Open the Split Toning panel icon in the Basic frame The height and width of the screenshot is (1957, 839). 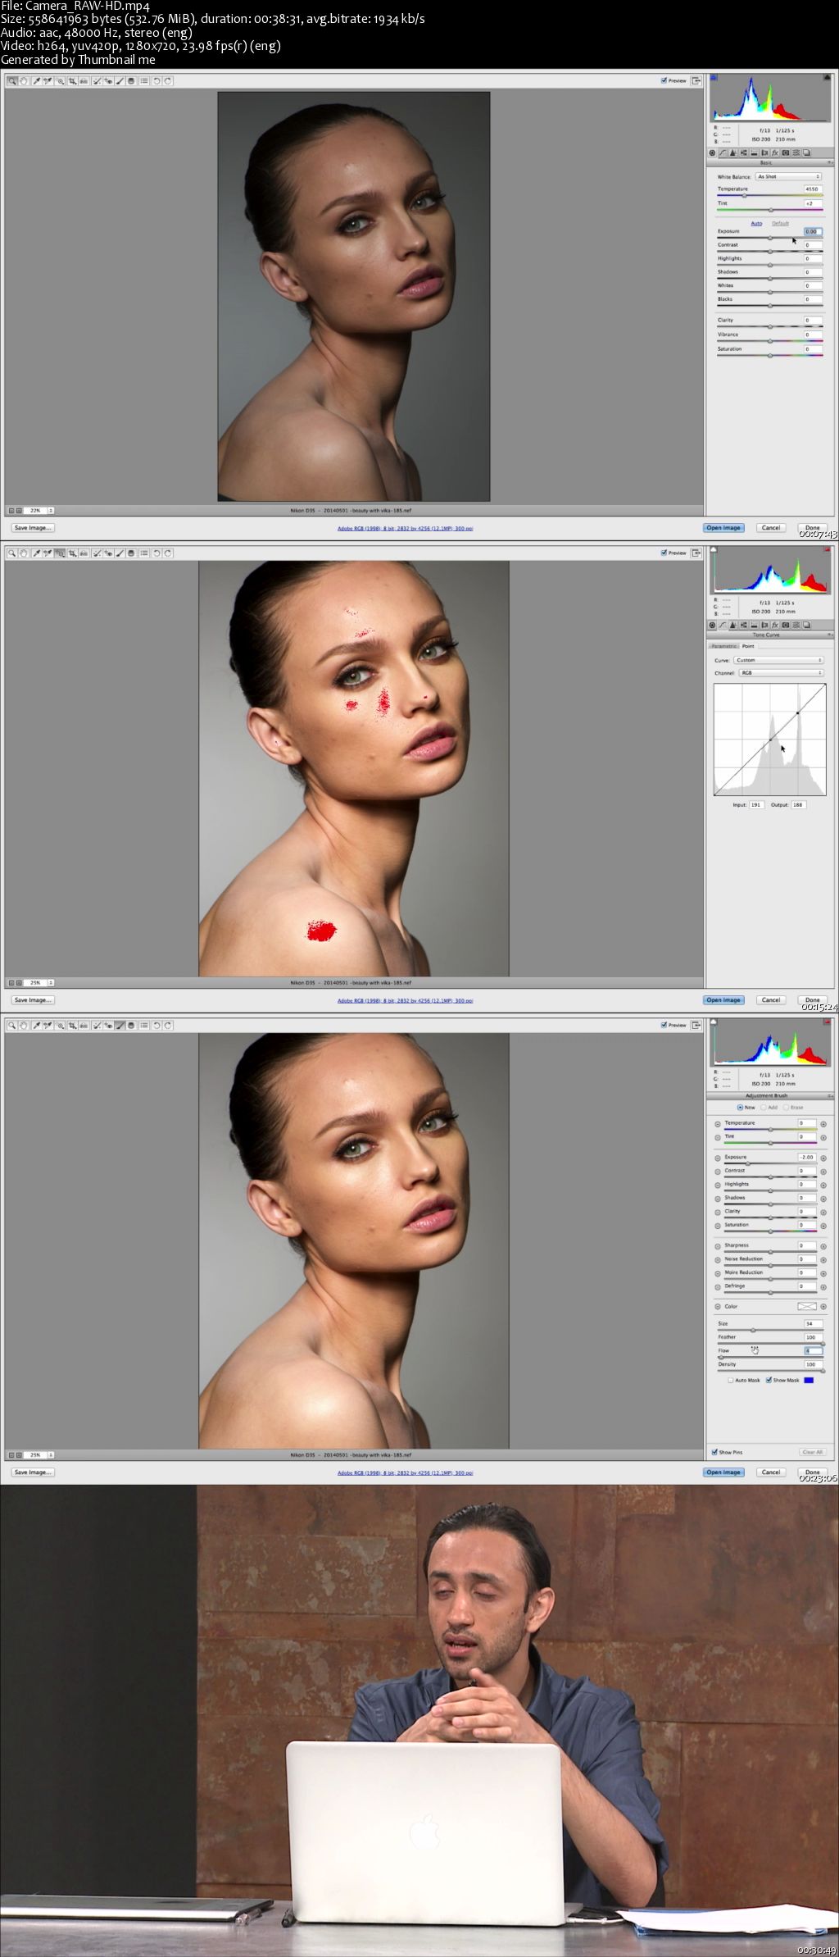point(754,152)
